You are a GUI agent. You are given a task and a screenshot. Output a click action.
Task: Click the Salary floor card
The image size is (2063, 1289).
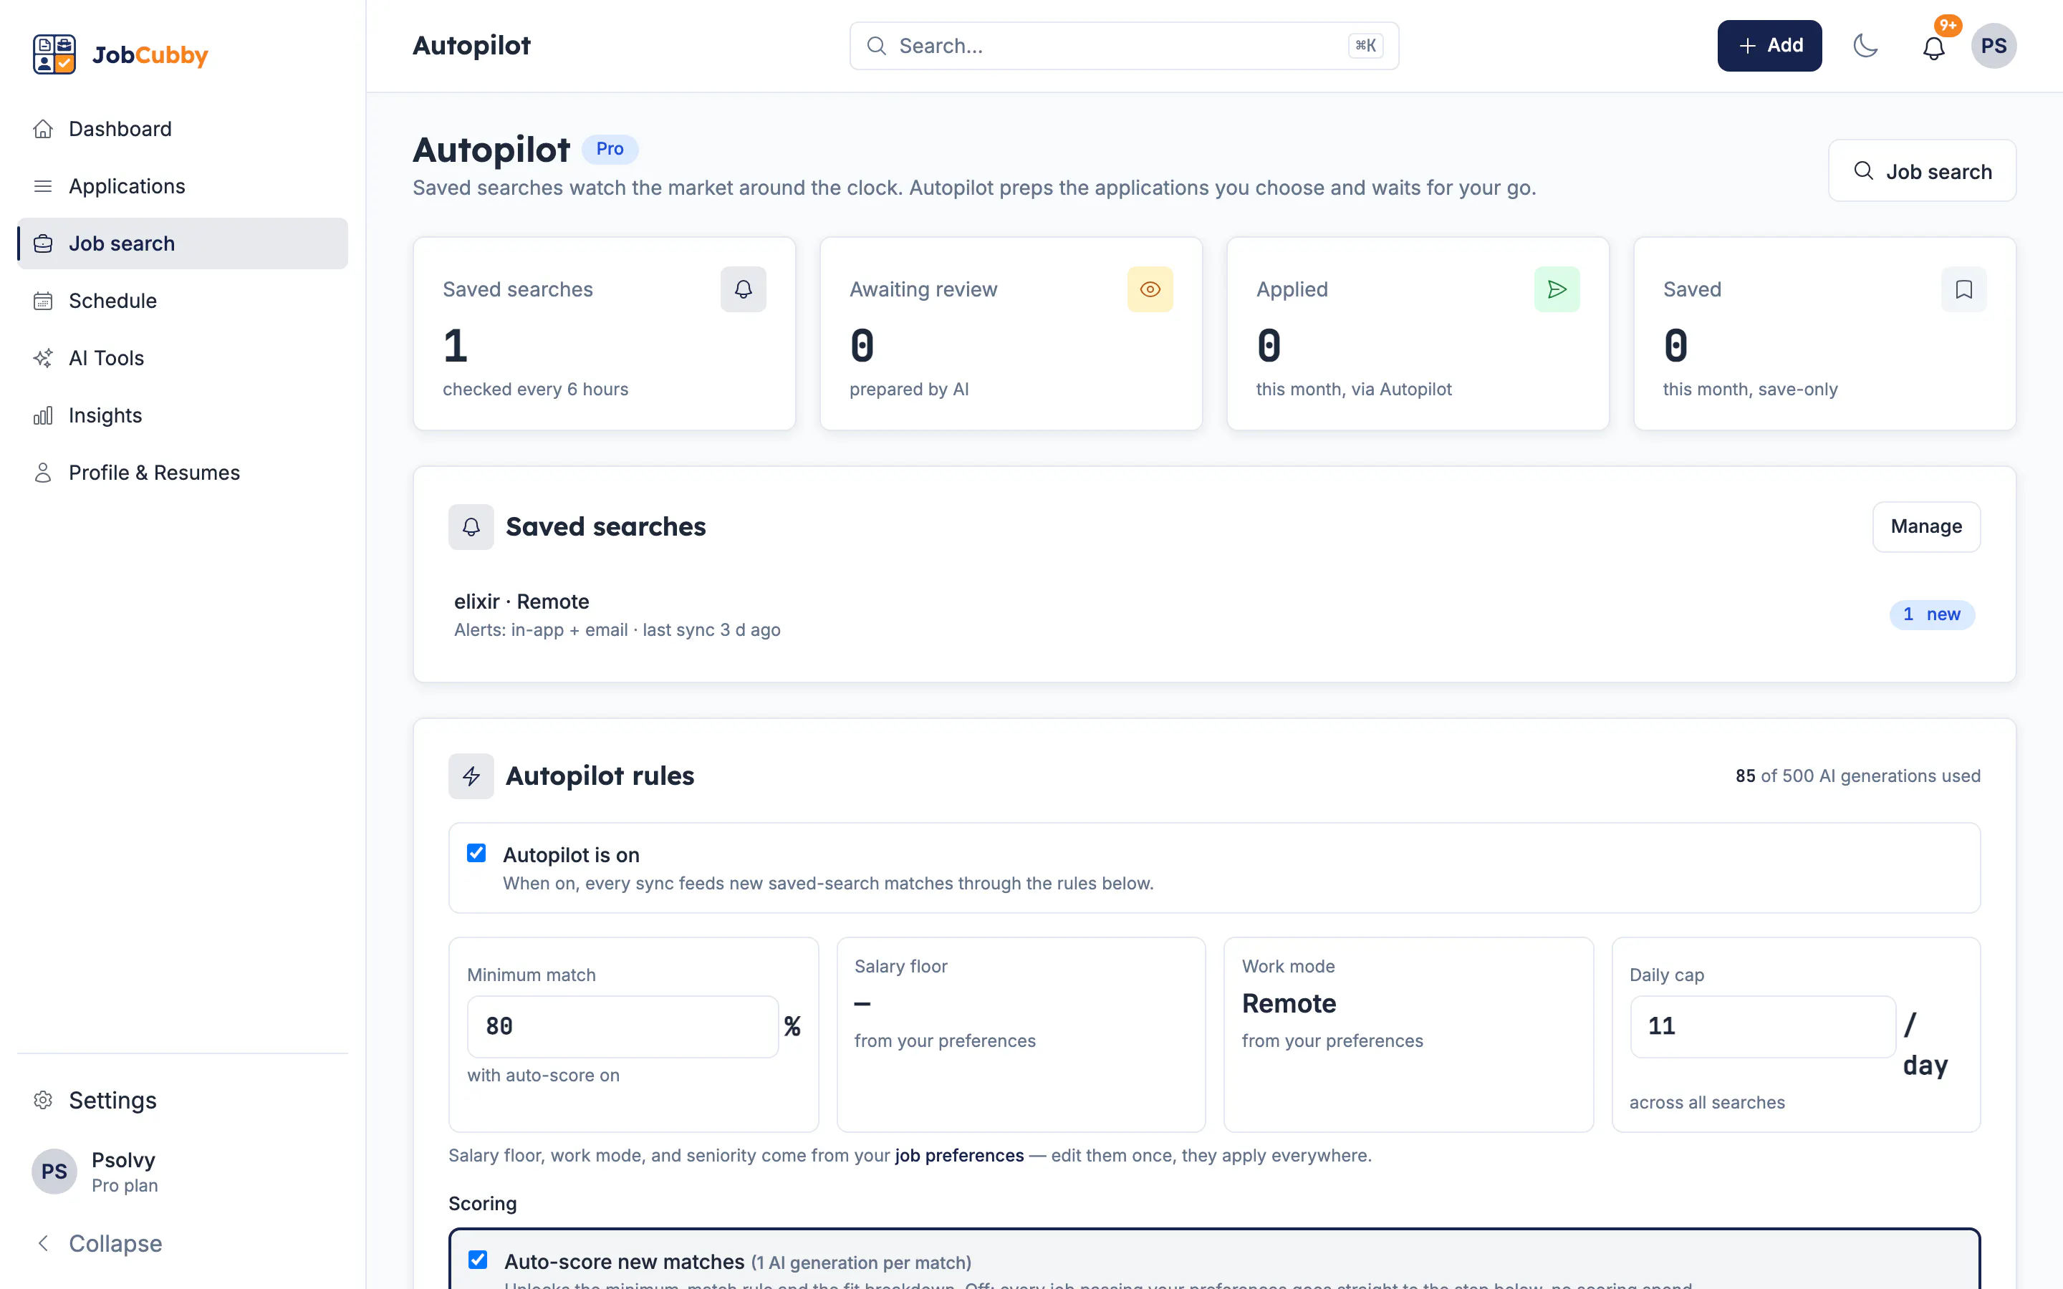click(1021, 1034)
